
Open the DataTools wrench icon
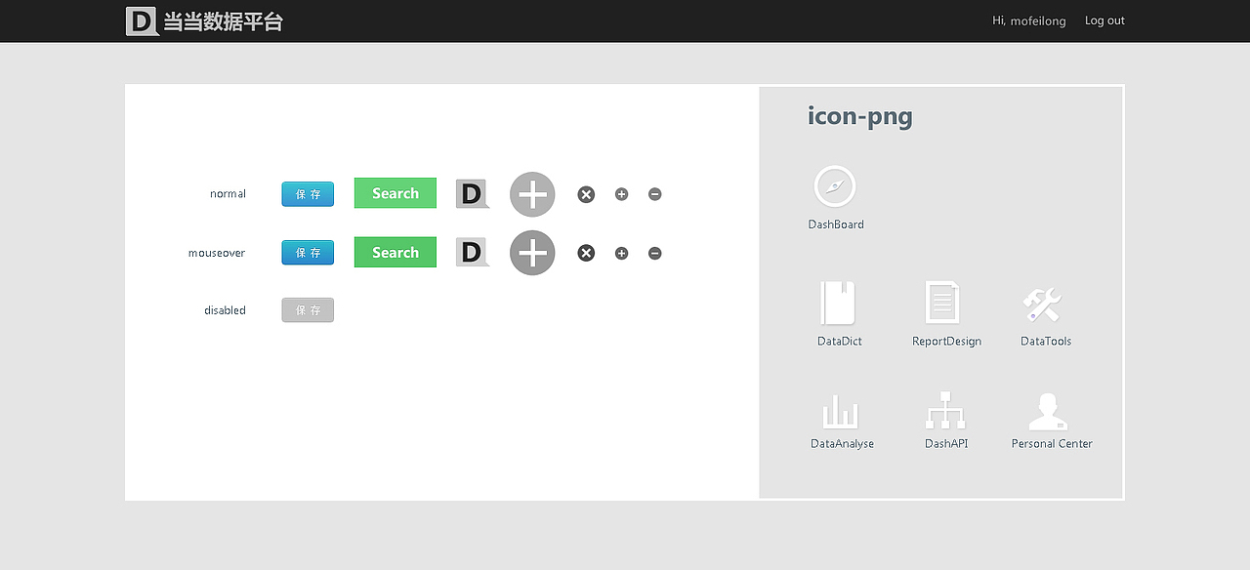click(1042, 305)
